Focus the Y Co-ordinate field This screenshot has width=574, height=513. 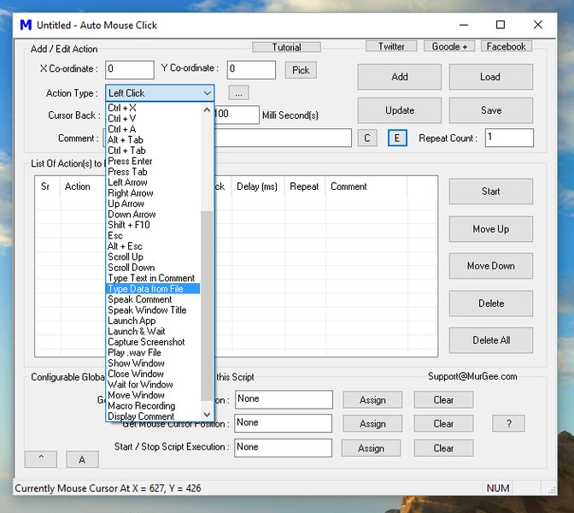click(251, 69)
